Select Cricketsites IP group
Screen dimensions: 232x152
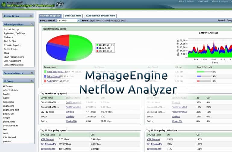click(x=8, y=102)
